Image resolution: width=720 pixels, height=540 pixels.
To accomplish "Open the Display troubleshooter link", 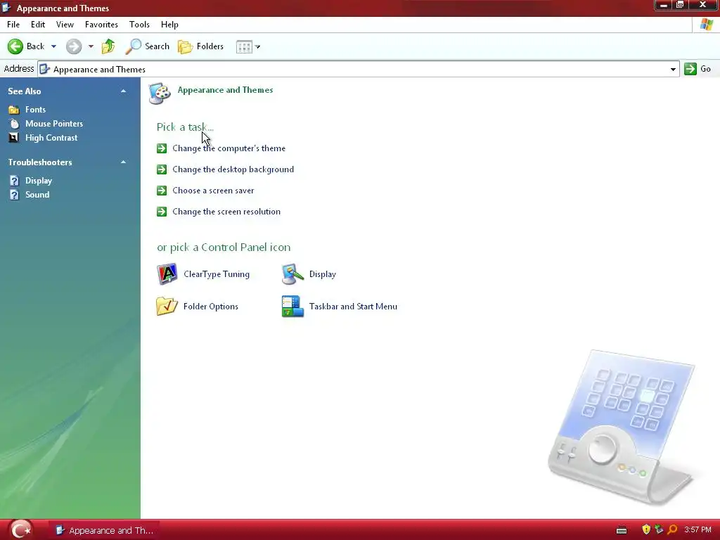I will pos(39,181).
